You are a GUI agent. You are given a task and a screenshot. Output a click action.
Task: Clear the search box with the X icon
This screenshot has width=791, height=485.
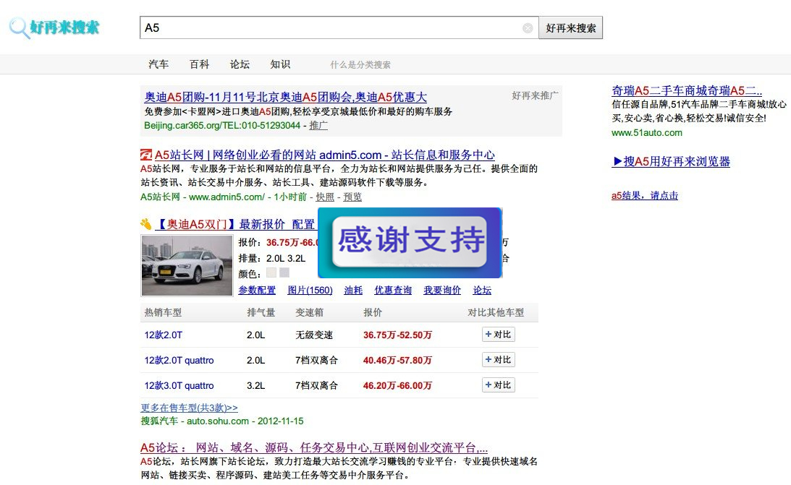pyautogui.click(x=528, y=28)
